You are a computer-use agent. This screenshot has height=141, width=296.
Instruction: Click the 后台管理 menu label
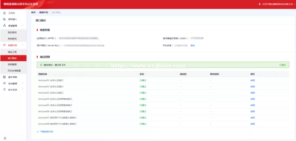12,83
